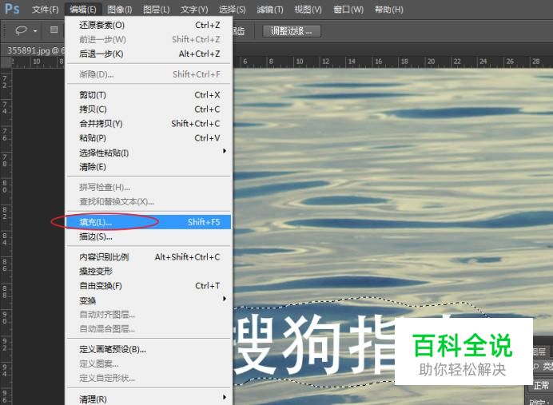Image resolution: width=553 pixels, height=405 pixels.
Task: Expand the 选择性粘贴(I) submenu
Action: click(x=149, y=153)
